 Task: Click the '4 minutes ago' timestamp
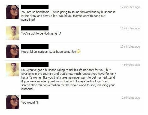pyautogui.click(x=131, y=65)
